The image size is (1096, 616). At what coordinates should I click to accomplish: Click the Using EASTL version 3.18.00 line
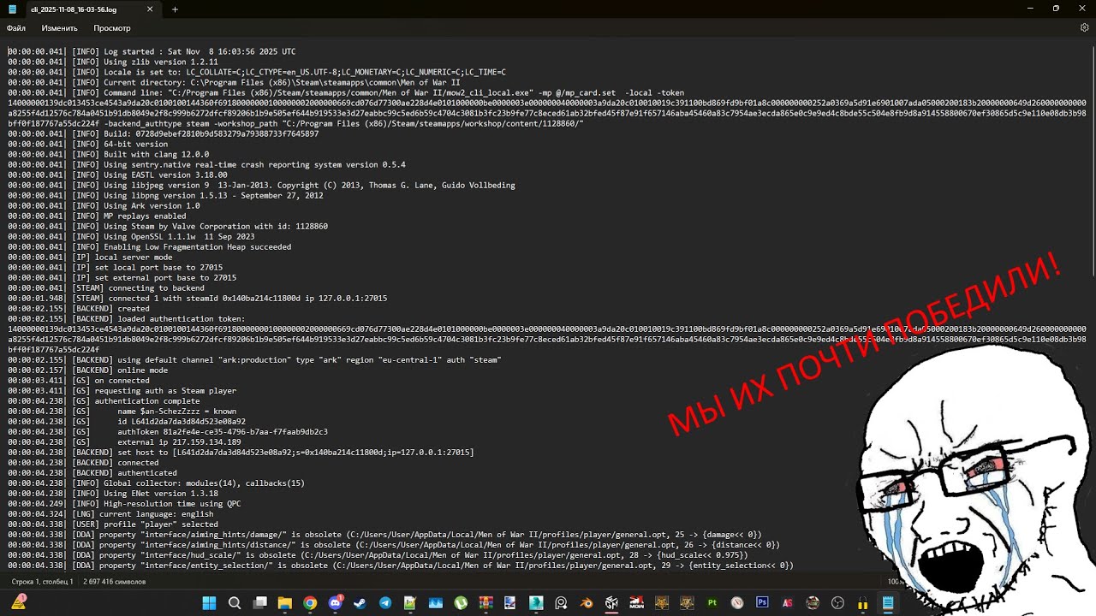pyautogui.click(x=117, y=175)
